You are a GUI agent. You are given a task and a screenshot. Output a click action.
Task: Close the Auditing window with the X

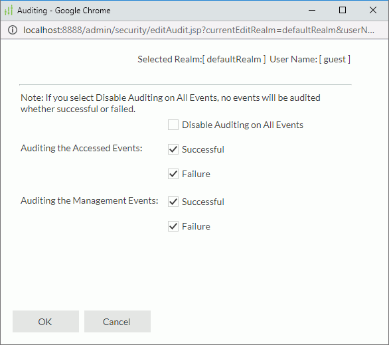click(373, 10)
